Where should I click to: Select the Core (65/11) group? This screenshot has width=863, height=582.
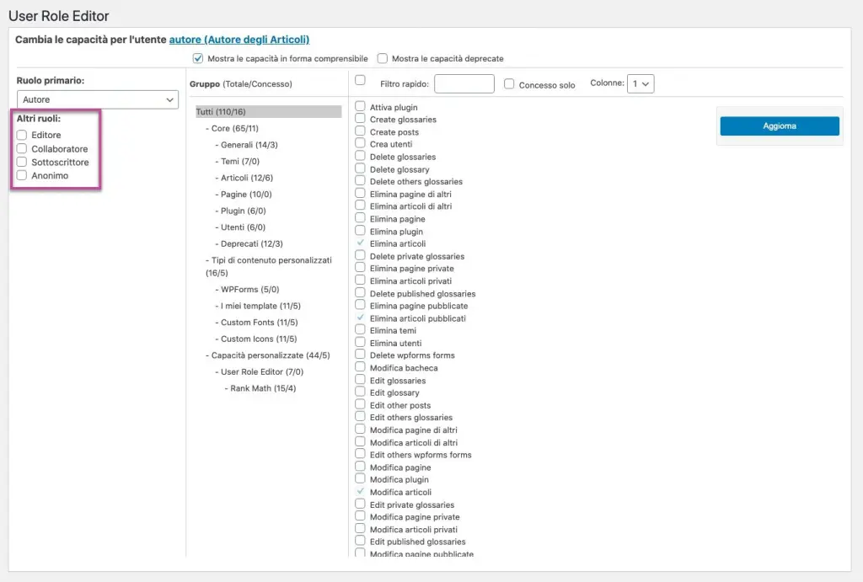[234, 128]
